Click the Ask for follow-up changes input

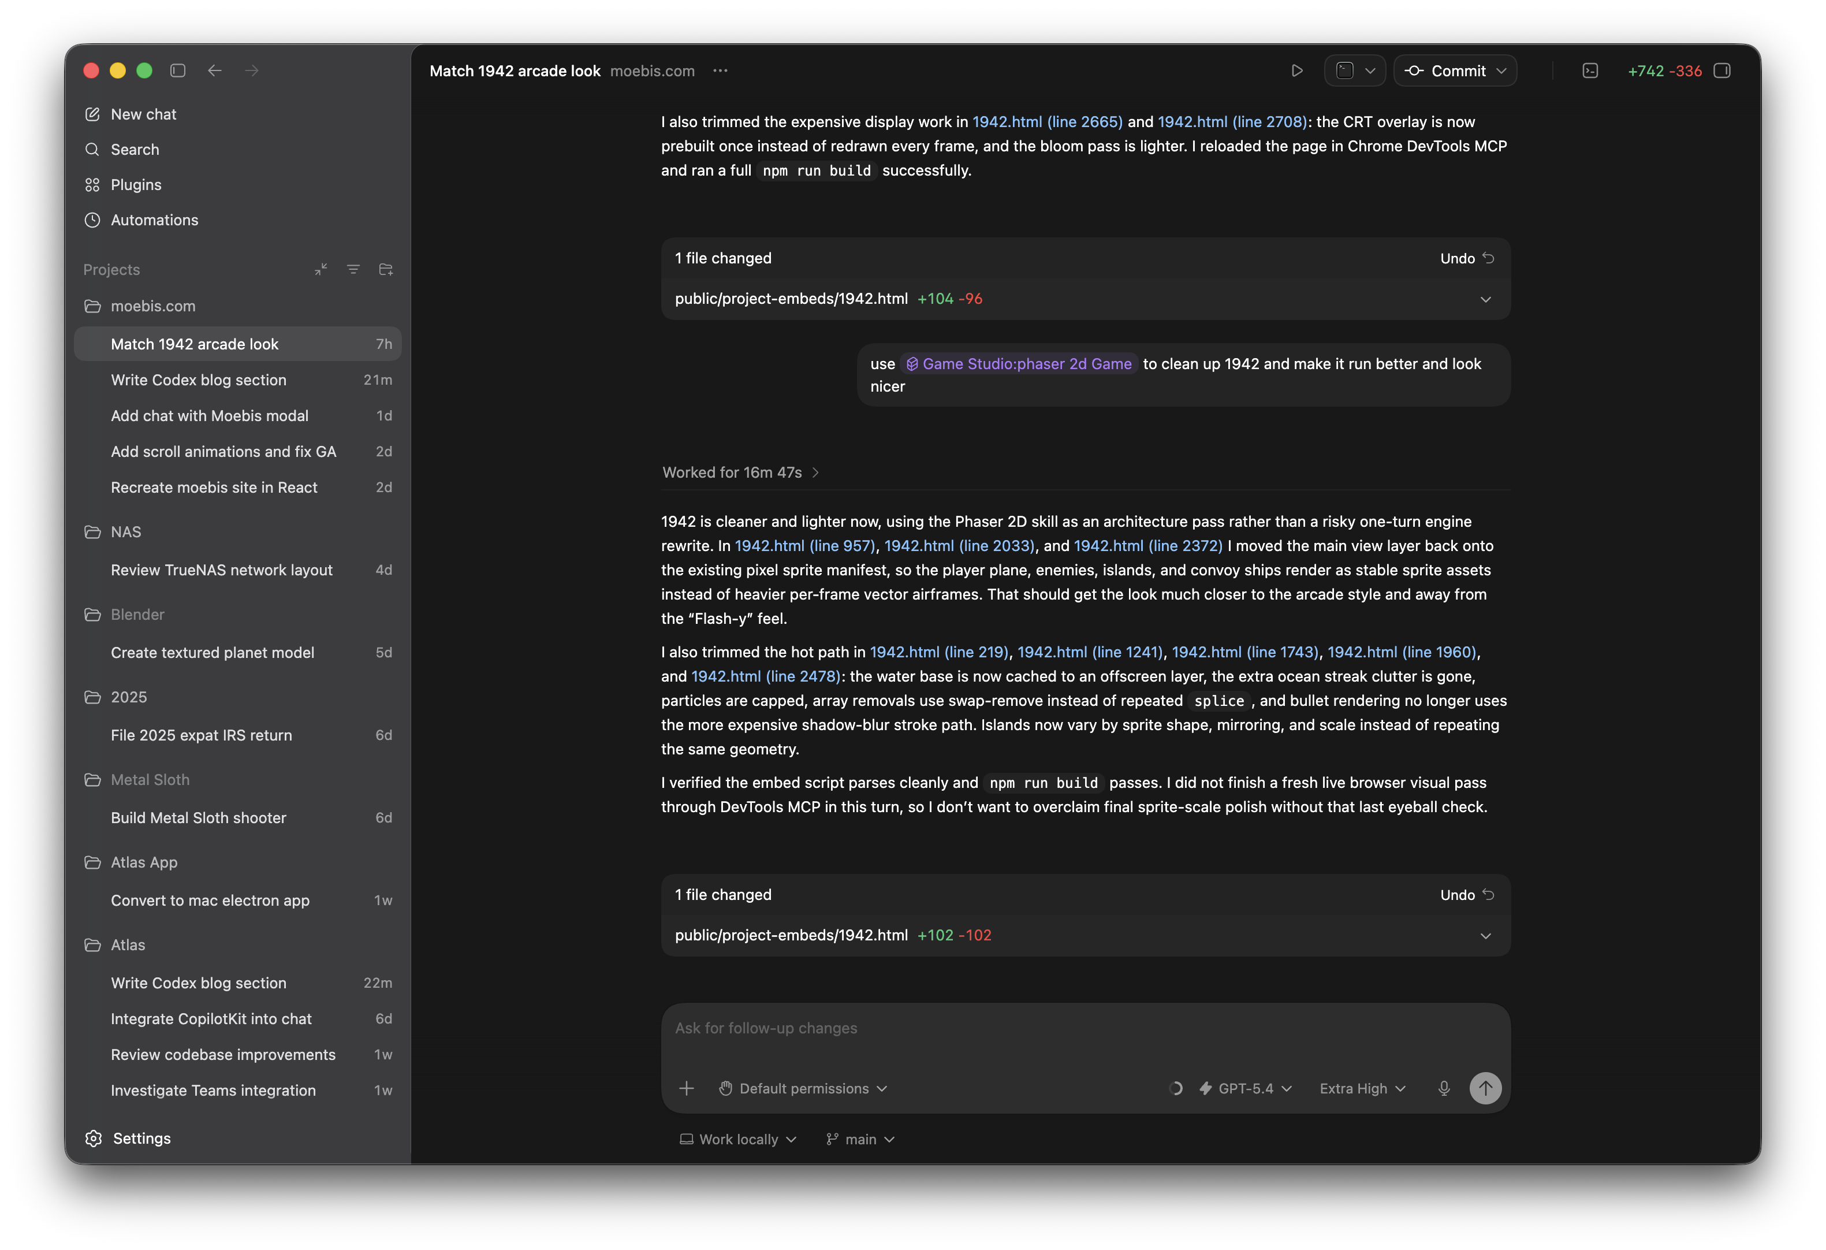tap(1085, 1028)
